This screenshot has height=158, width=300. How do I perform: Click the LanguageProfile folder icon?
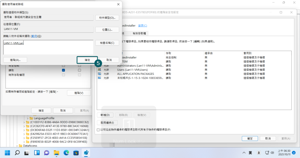click(31, 118)
